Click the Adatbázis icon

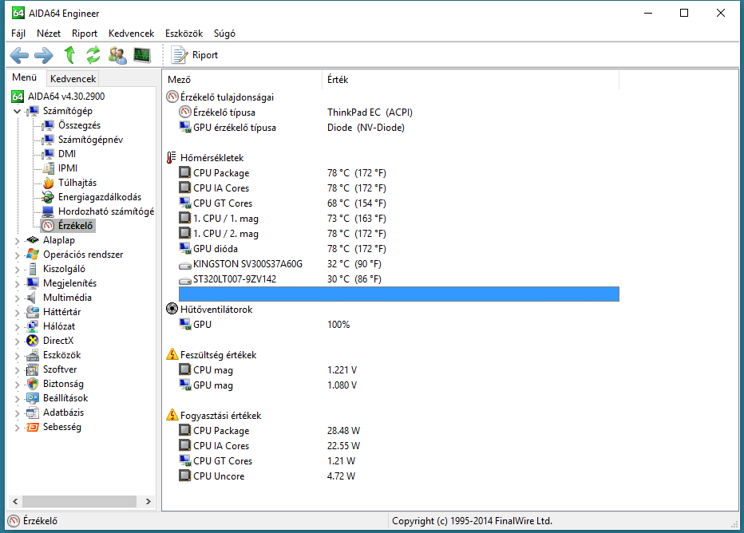point(33,413)
